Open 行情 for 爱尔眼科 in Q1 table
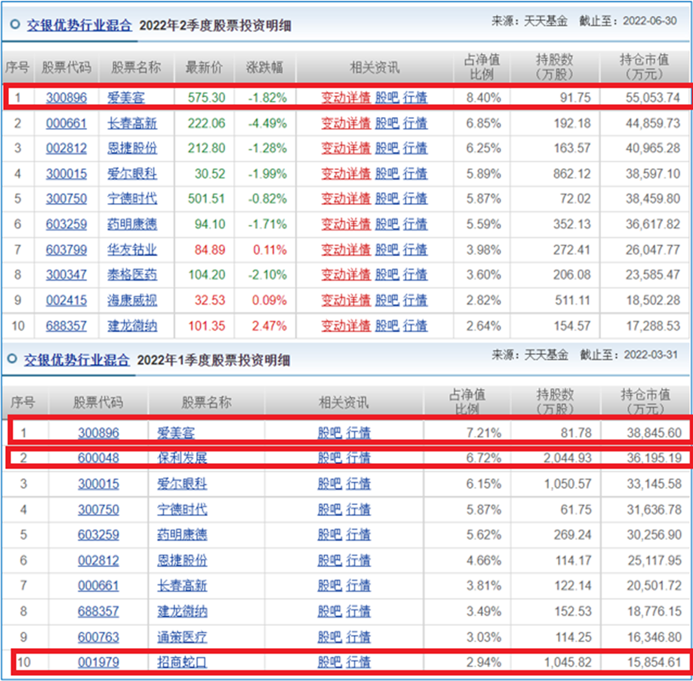Image resolution: width=693 pixels, height=681 pixels. tap(358, 484)
